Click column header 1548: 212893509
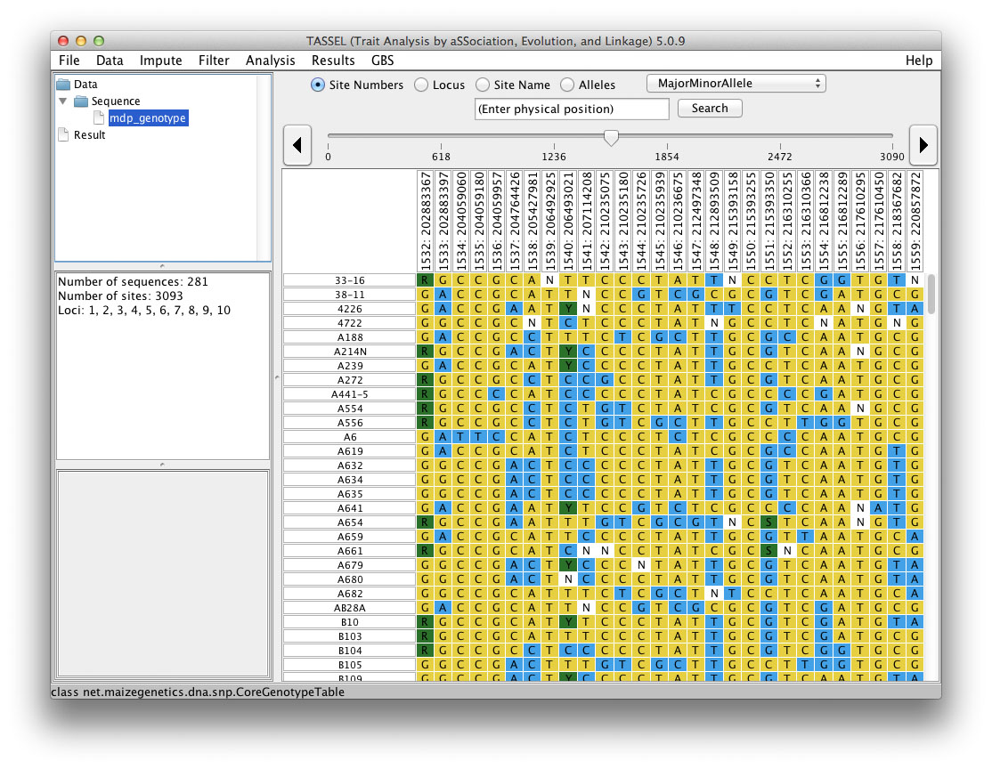992x769 pixels. [x=714, y=222]
